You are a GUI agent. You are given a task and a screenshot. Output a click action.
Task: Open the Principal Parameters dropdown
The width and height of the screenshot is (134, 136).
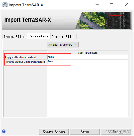click(63, 45)
